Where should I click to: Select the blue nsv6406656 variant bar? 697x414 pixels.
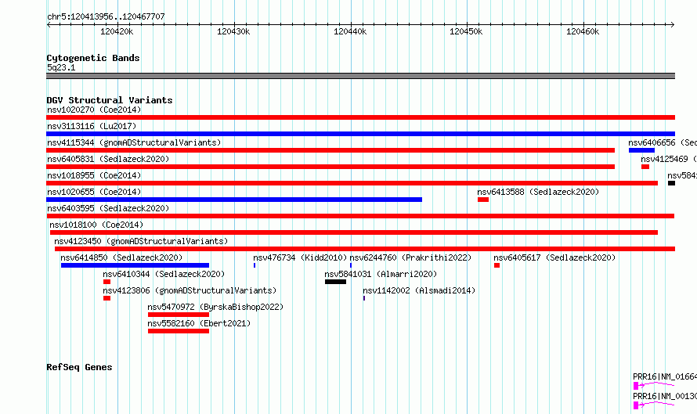pos(641,150)
